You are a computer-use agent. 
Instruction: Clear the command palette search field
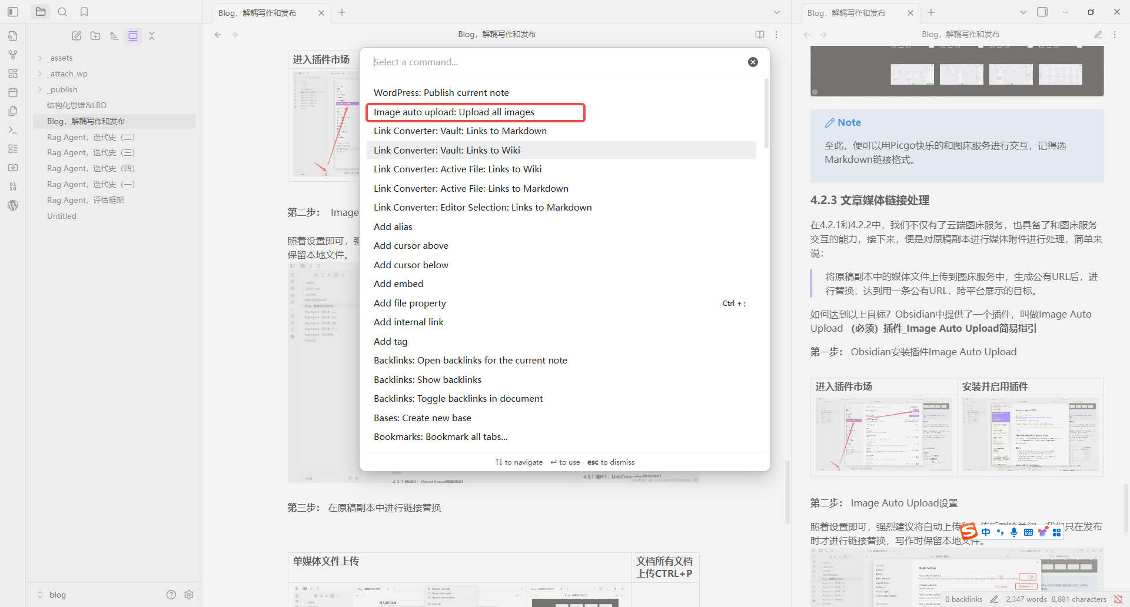pos(753,62)
